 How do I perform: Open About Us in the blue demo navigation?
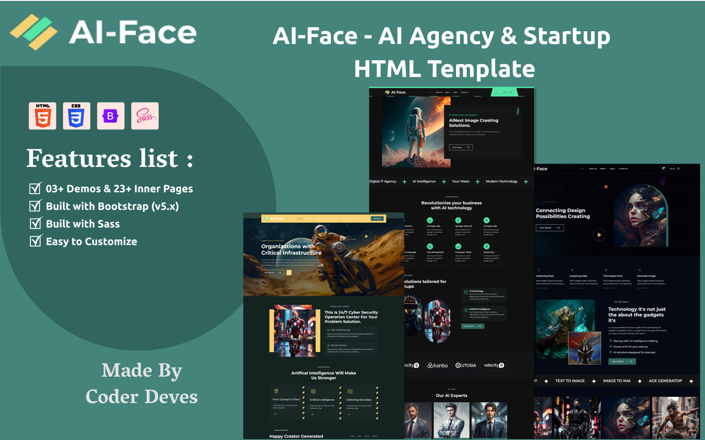(593, 169)
